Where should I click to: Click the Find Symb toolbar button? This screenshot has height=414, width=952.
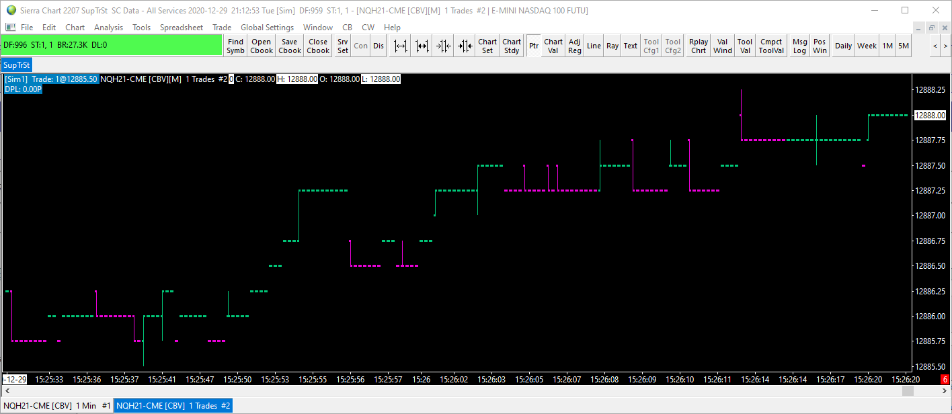click(x=235, y=46)
